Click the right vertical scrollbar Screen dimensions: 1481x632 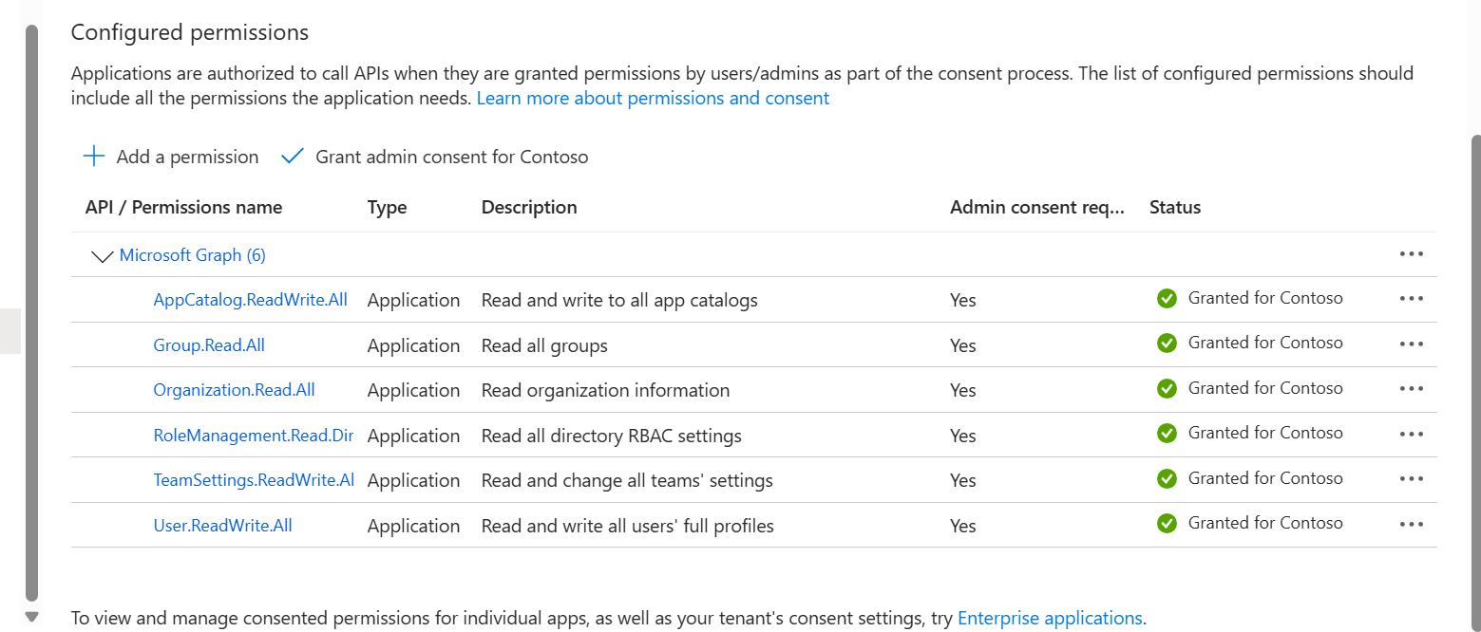point(1475,380)
